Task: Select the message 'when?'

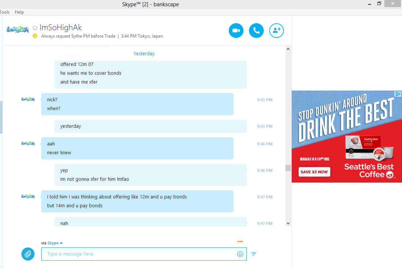Action: (54, 108)
